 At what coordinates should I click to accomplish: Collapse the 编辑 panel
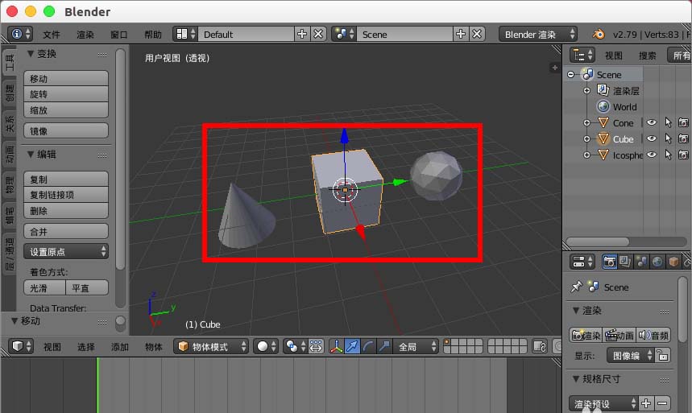pyautogui.click(x=31, y=155)
